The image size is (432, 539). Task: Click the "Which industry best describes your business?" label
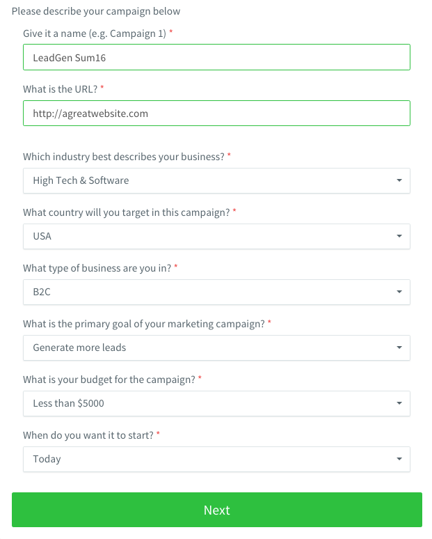[124, 157]
